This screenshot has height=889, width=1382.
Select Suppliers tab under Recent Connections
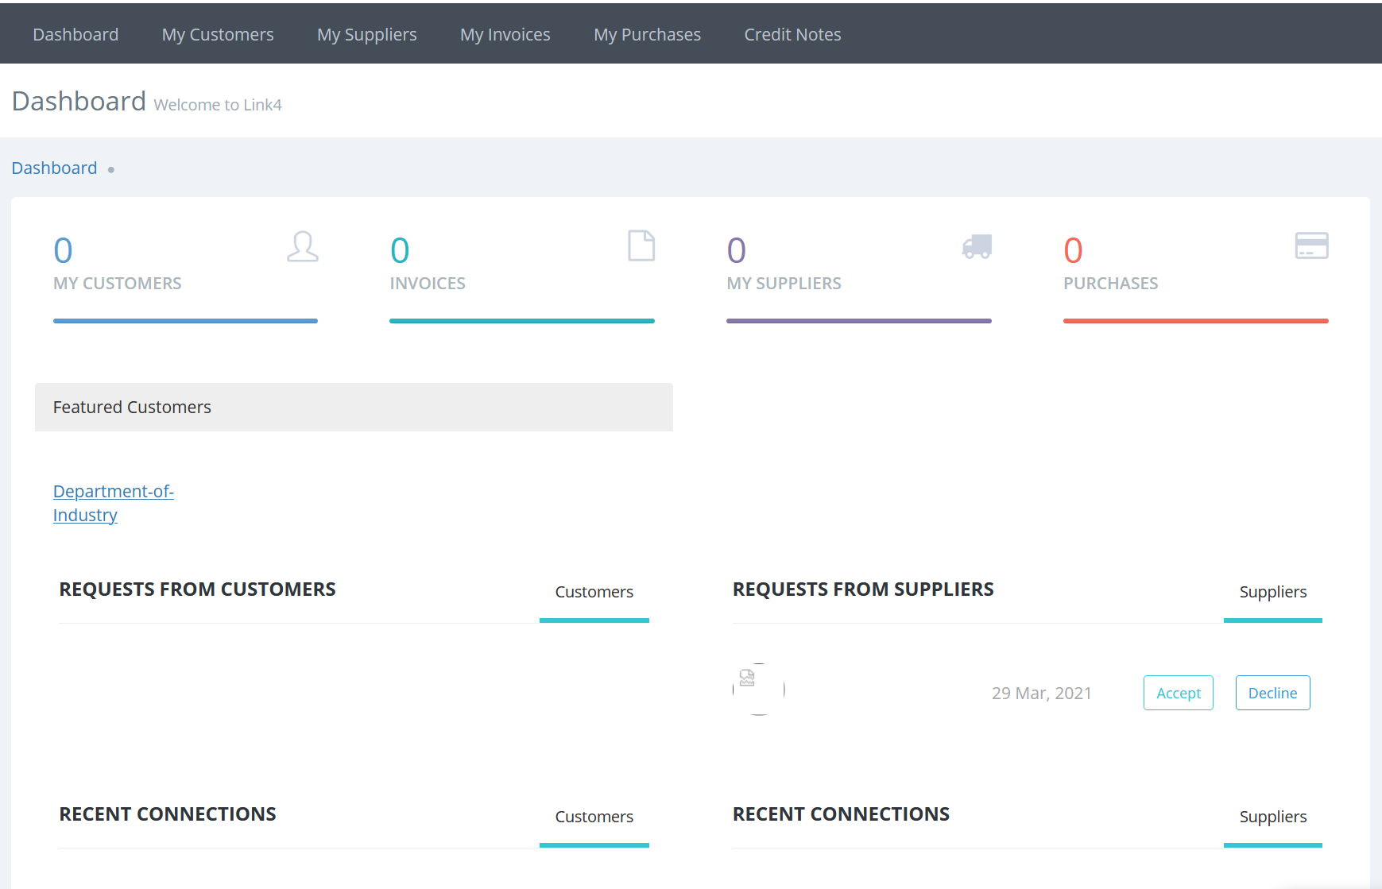coord(1273,817)
